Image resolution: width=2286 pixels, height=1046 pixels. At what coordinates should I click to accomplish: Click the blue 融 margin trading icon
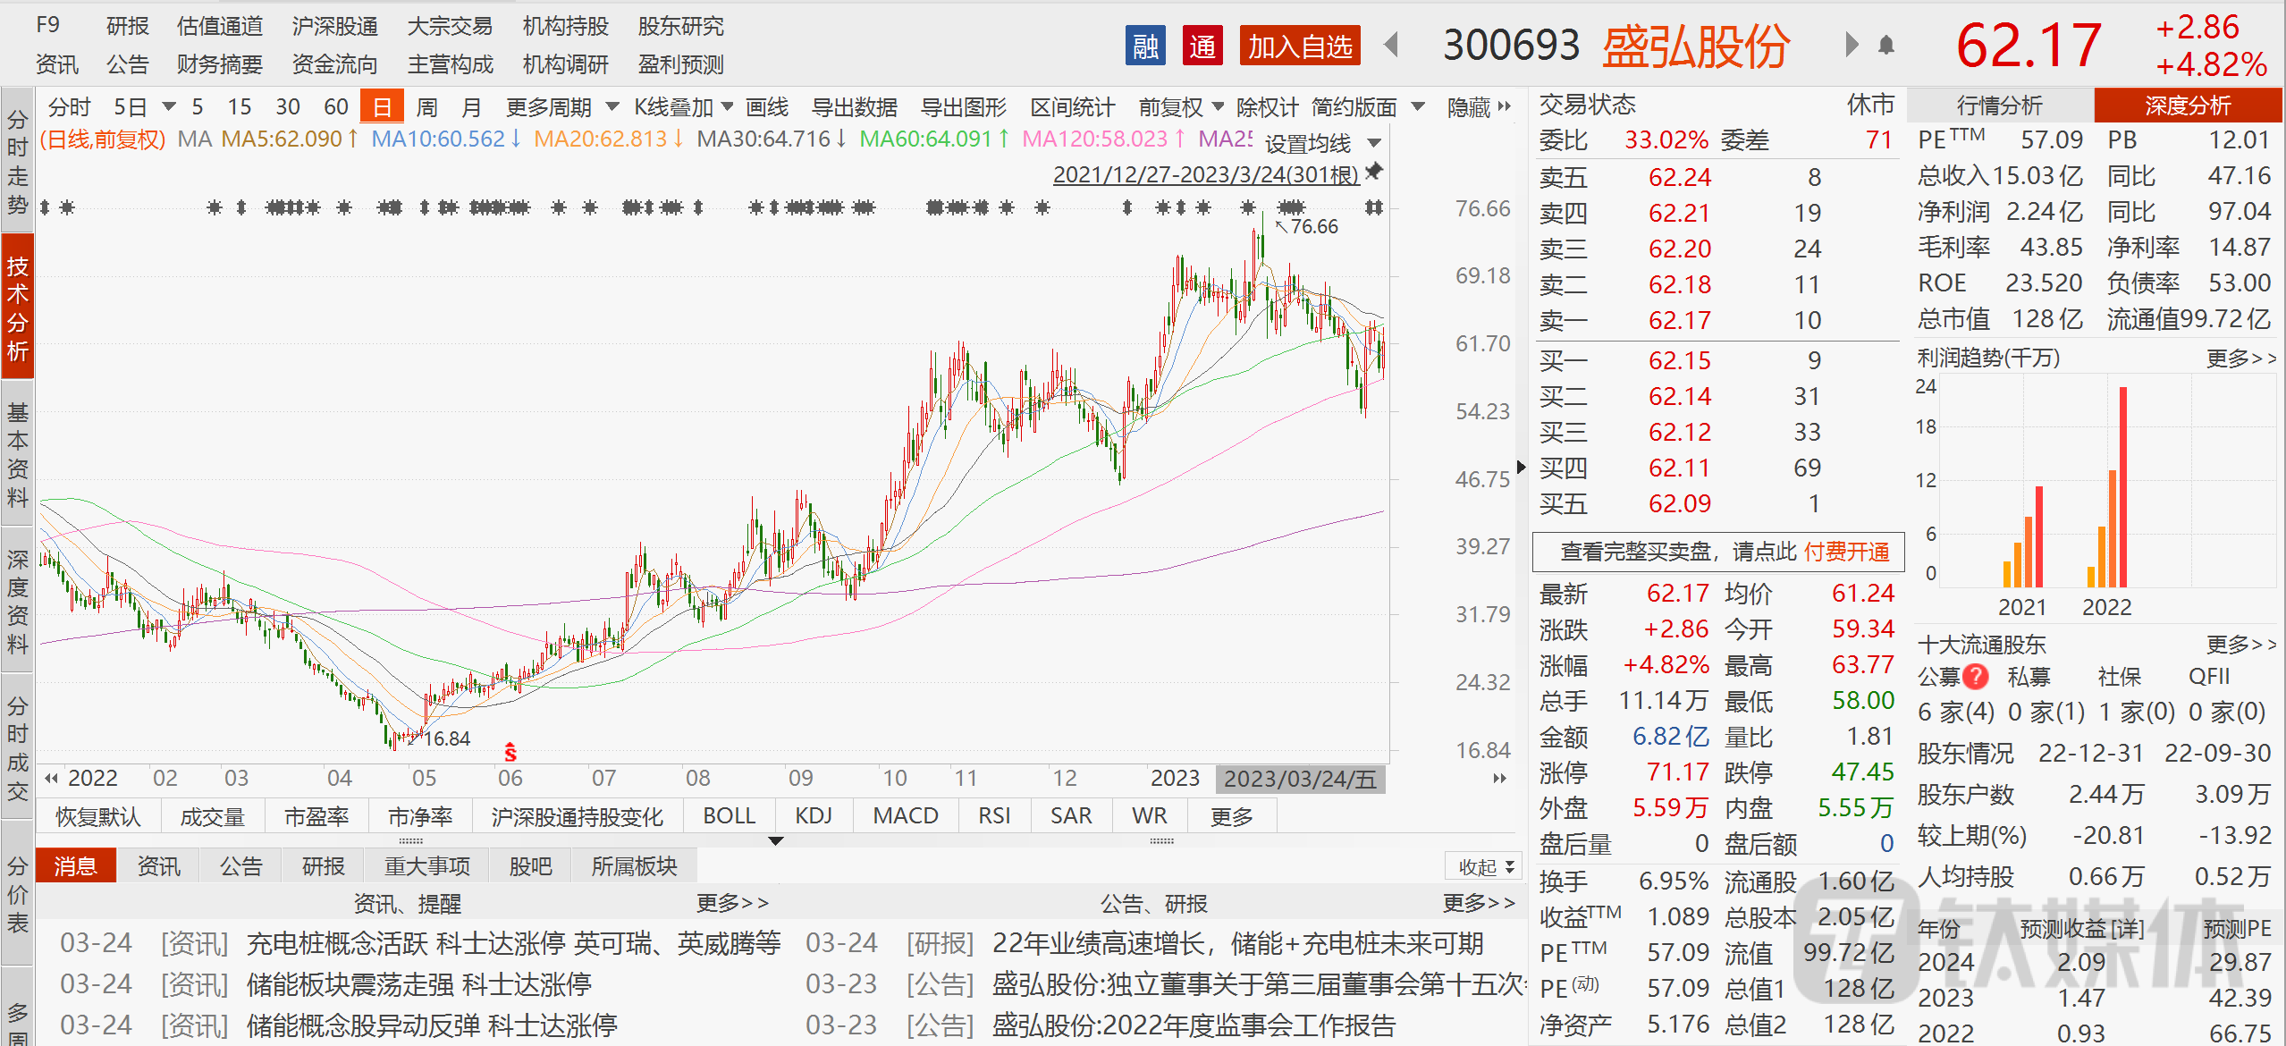tap(1145, 46)
